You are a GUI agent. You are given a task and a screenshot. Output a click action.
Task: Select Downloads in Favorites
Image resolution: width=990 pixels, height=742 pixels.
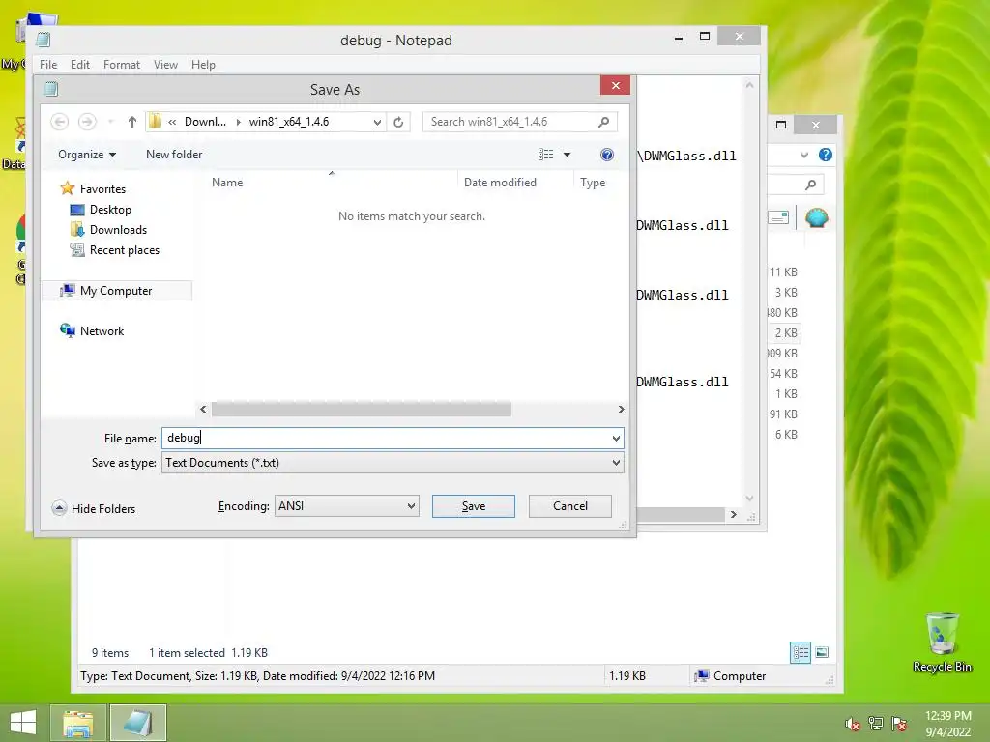(108, 230)
